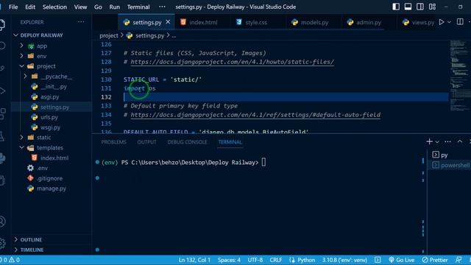Switch to the PROBLEMS panel tab
This screenshot has height=265, width=471.
pos(113,142)
